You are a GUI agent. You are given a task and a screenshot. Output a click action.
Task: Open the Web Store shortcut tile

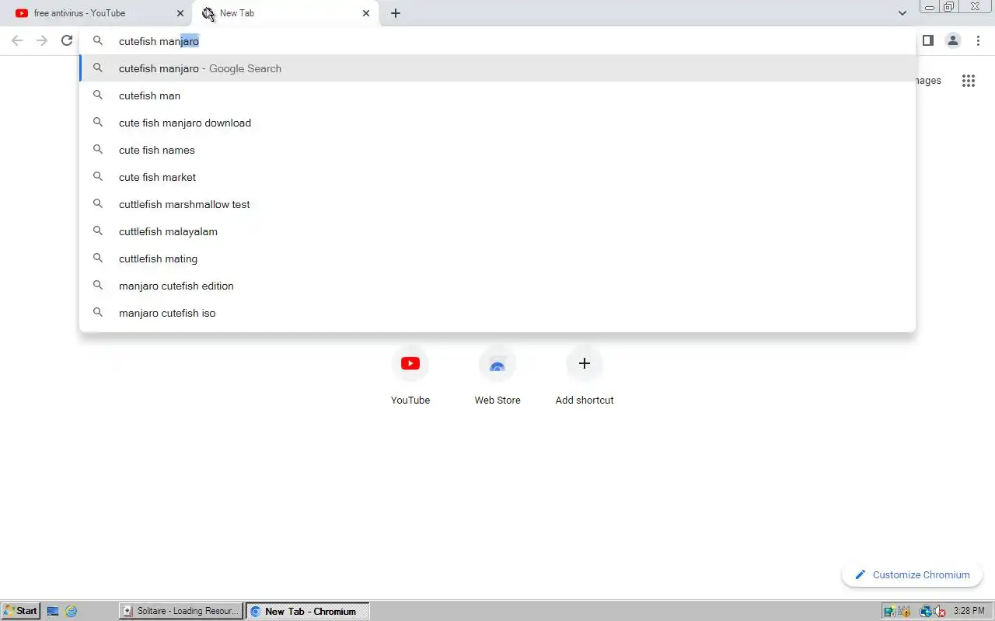[497, 376]
